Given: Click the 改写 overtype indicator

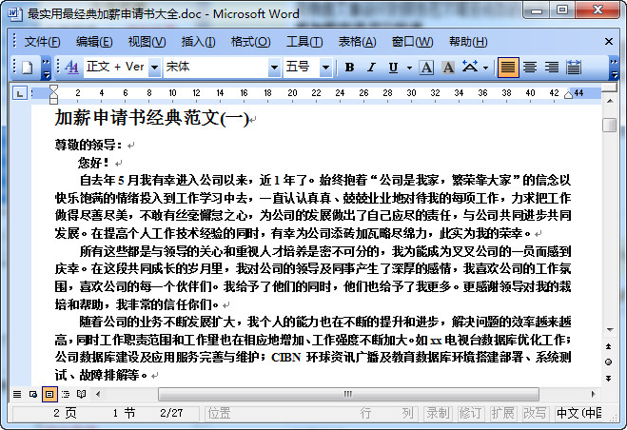Looking at the screenshot, I should [x=535, y=413].
